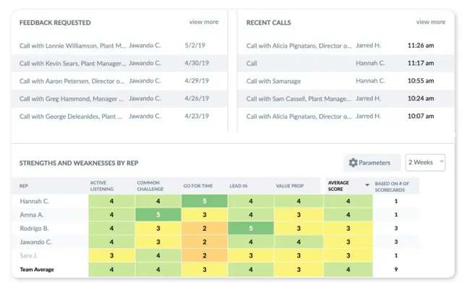
Task: Select the Team Average row label
Action: click(x=37, y=269)
